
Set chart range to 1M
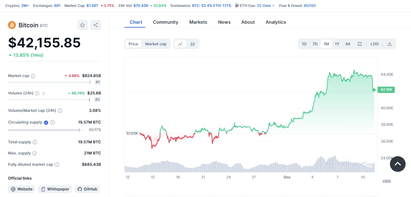click(326, 44)
